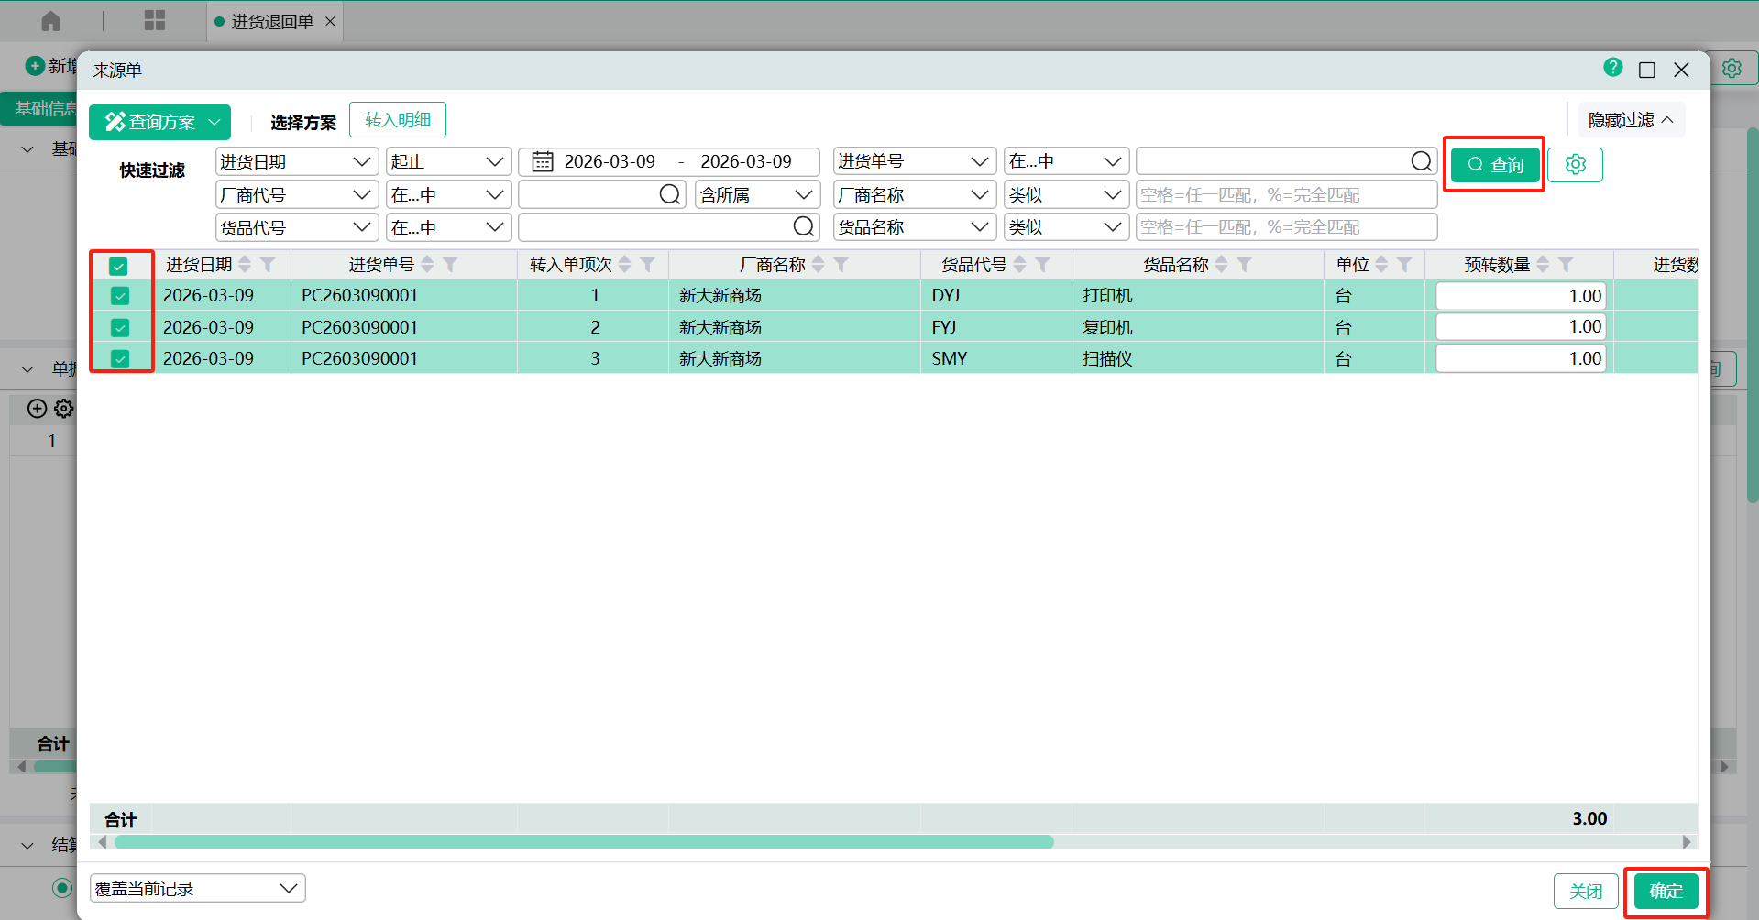Click the green help question mark icon

1612,68
